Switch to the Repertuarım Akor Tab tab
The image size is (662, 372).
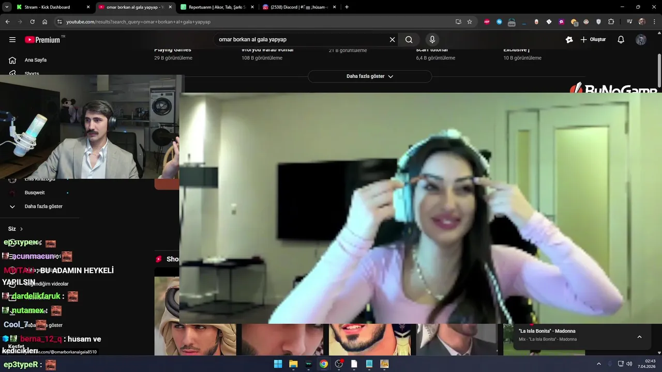pyautogui.click(x=217, y=7)
